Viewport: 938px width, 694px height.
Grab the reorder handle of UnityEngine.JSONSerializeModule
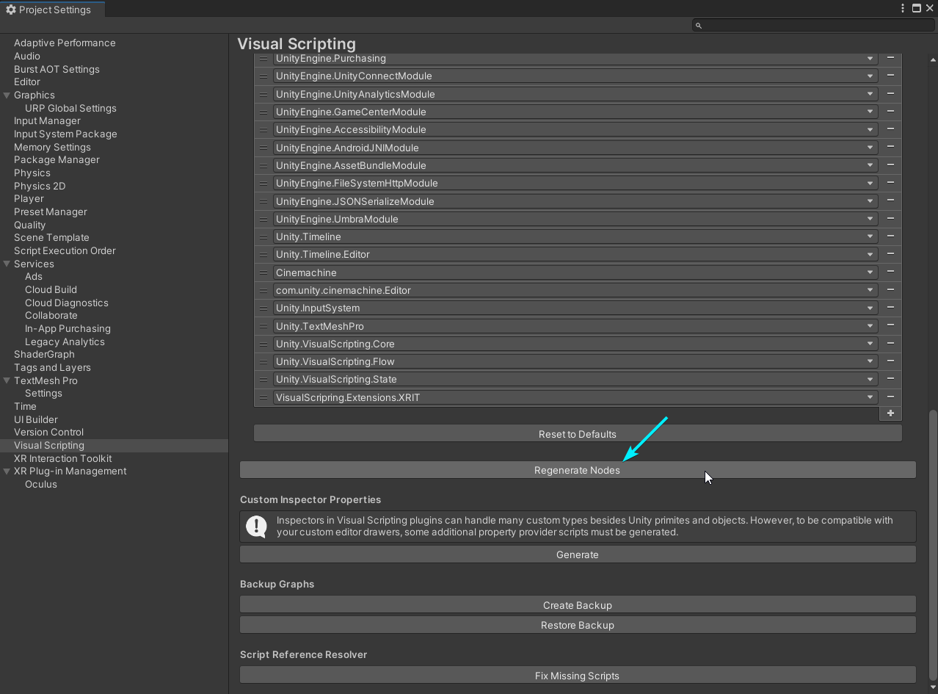click(x=263, y=201)
